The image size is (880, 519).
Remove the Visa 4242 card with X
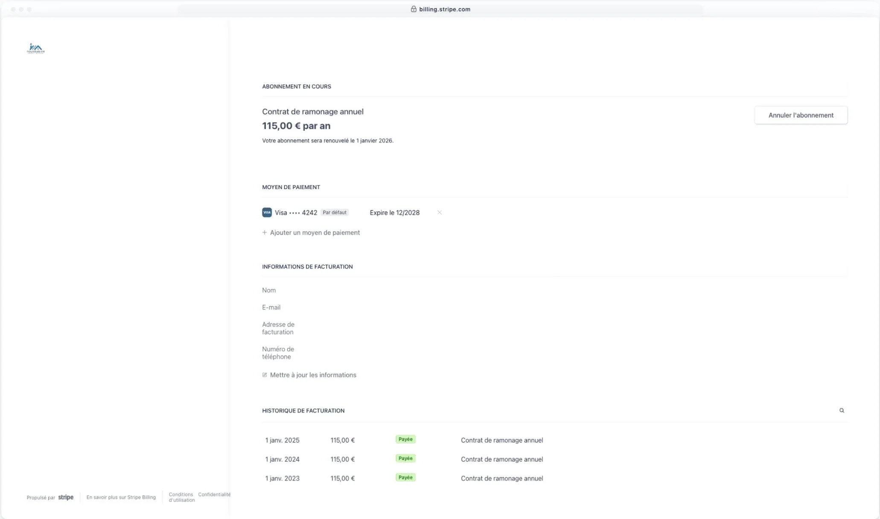point(439,213)
